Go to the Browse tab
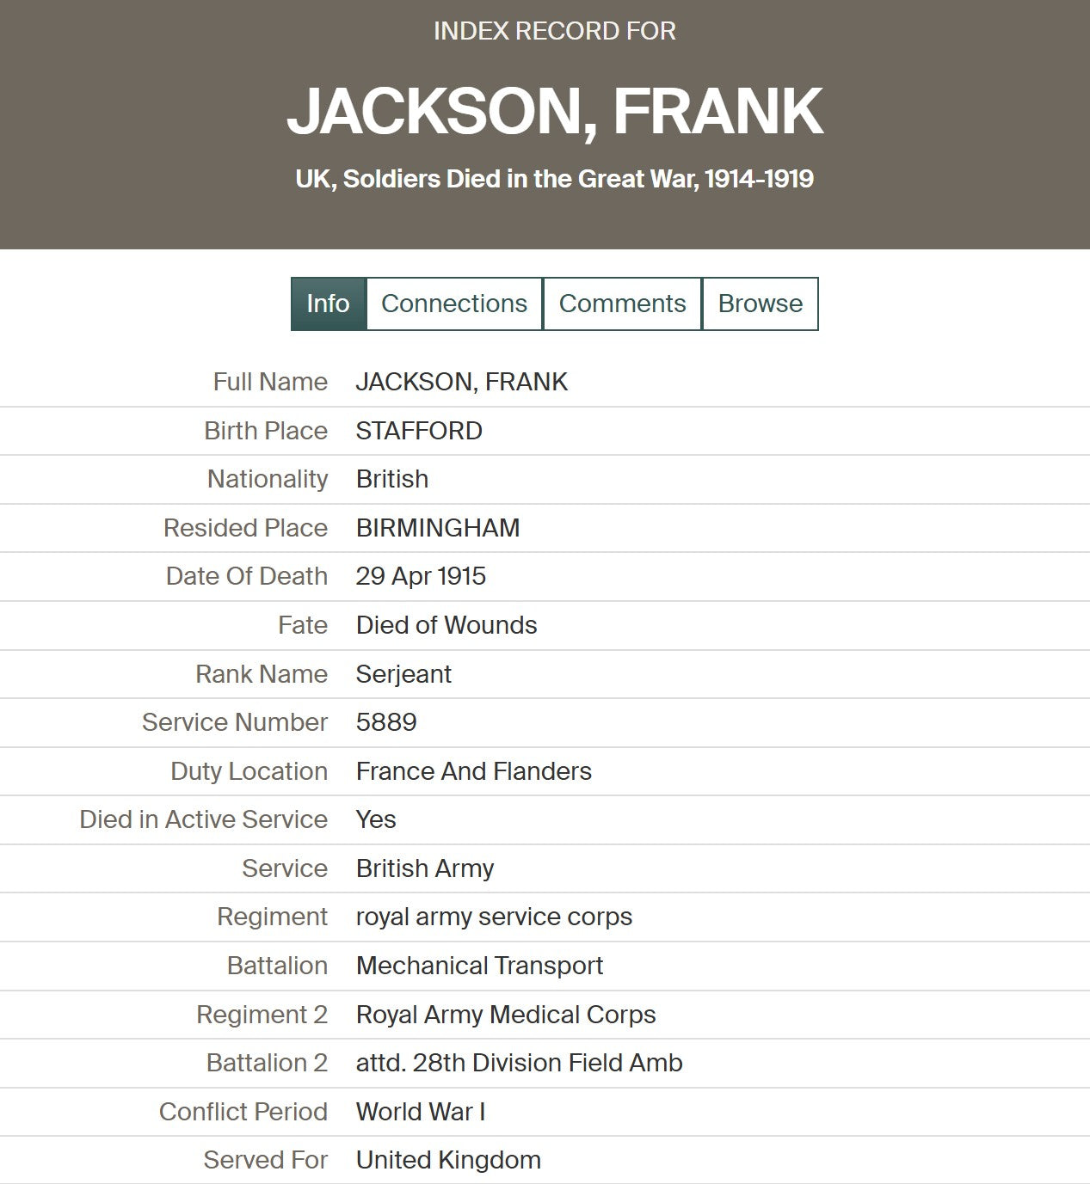 click(x=760, y=304)
